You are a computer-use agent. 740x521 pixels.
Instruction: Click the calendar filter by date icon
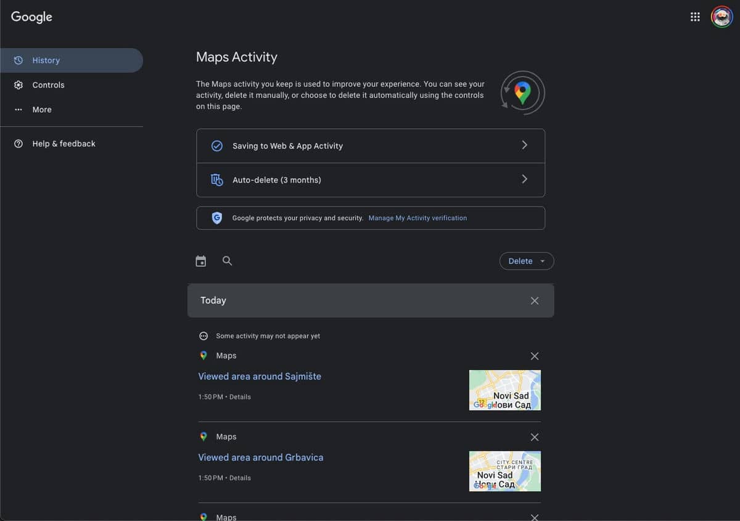[200, 261]
